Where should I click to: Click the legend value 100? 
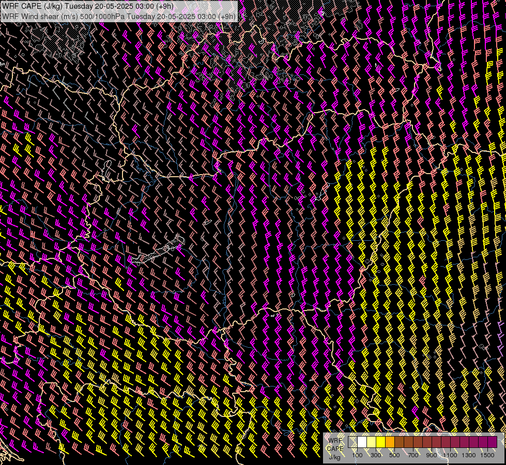[357, 455]
